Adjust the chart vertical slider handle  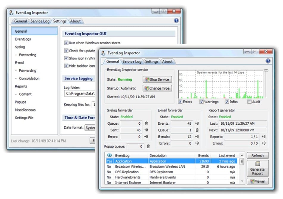(266, 70)
